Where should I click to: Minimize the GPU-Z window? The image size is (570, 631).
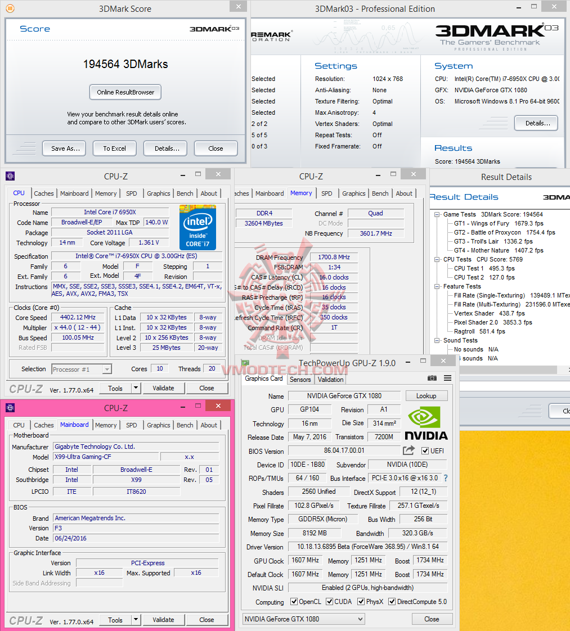click(x=408, y=362)
